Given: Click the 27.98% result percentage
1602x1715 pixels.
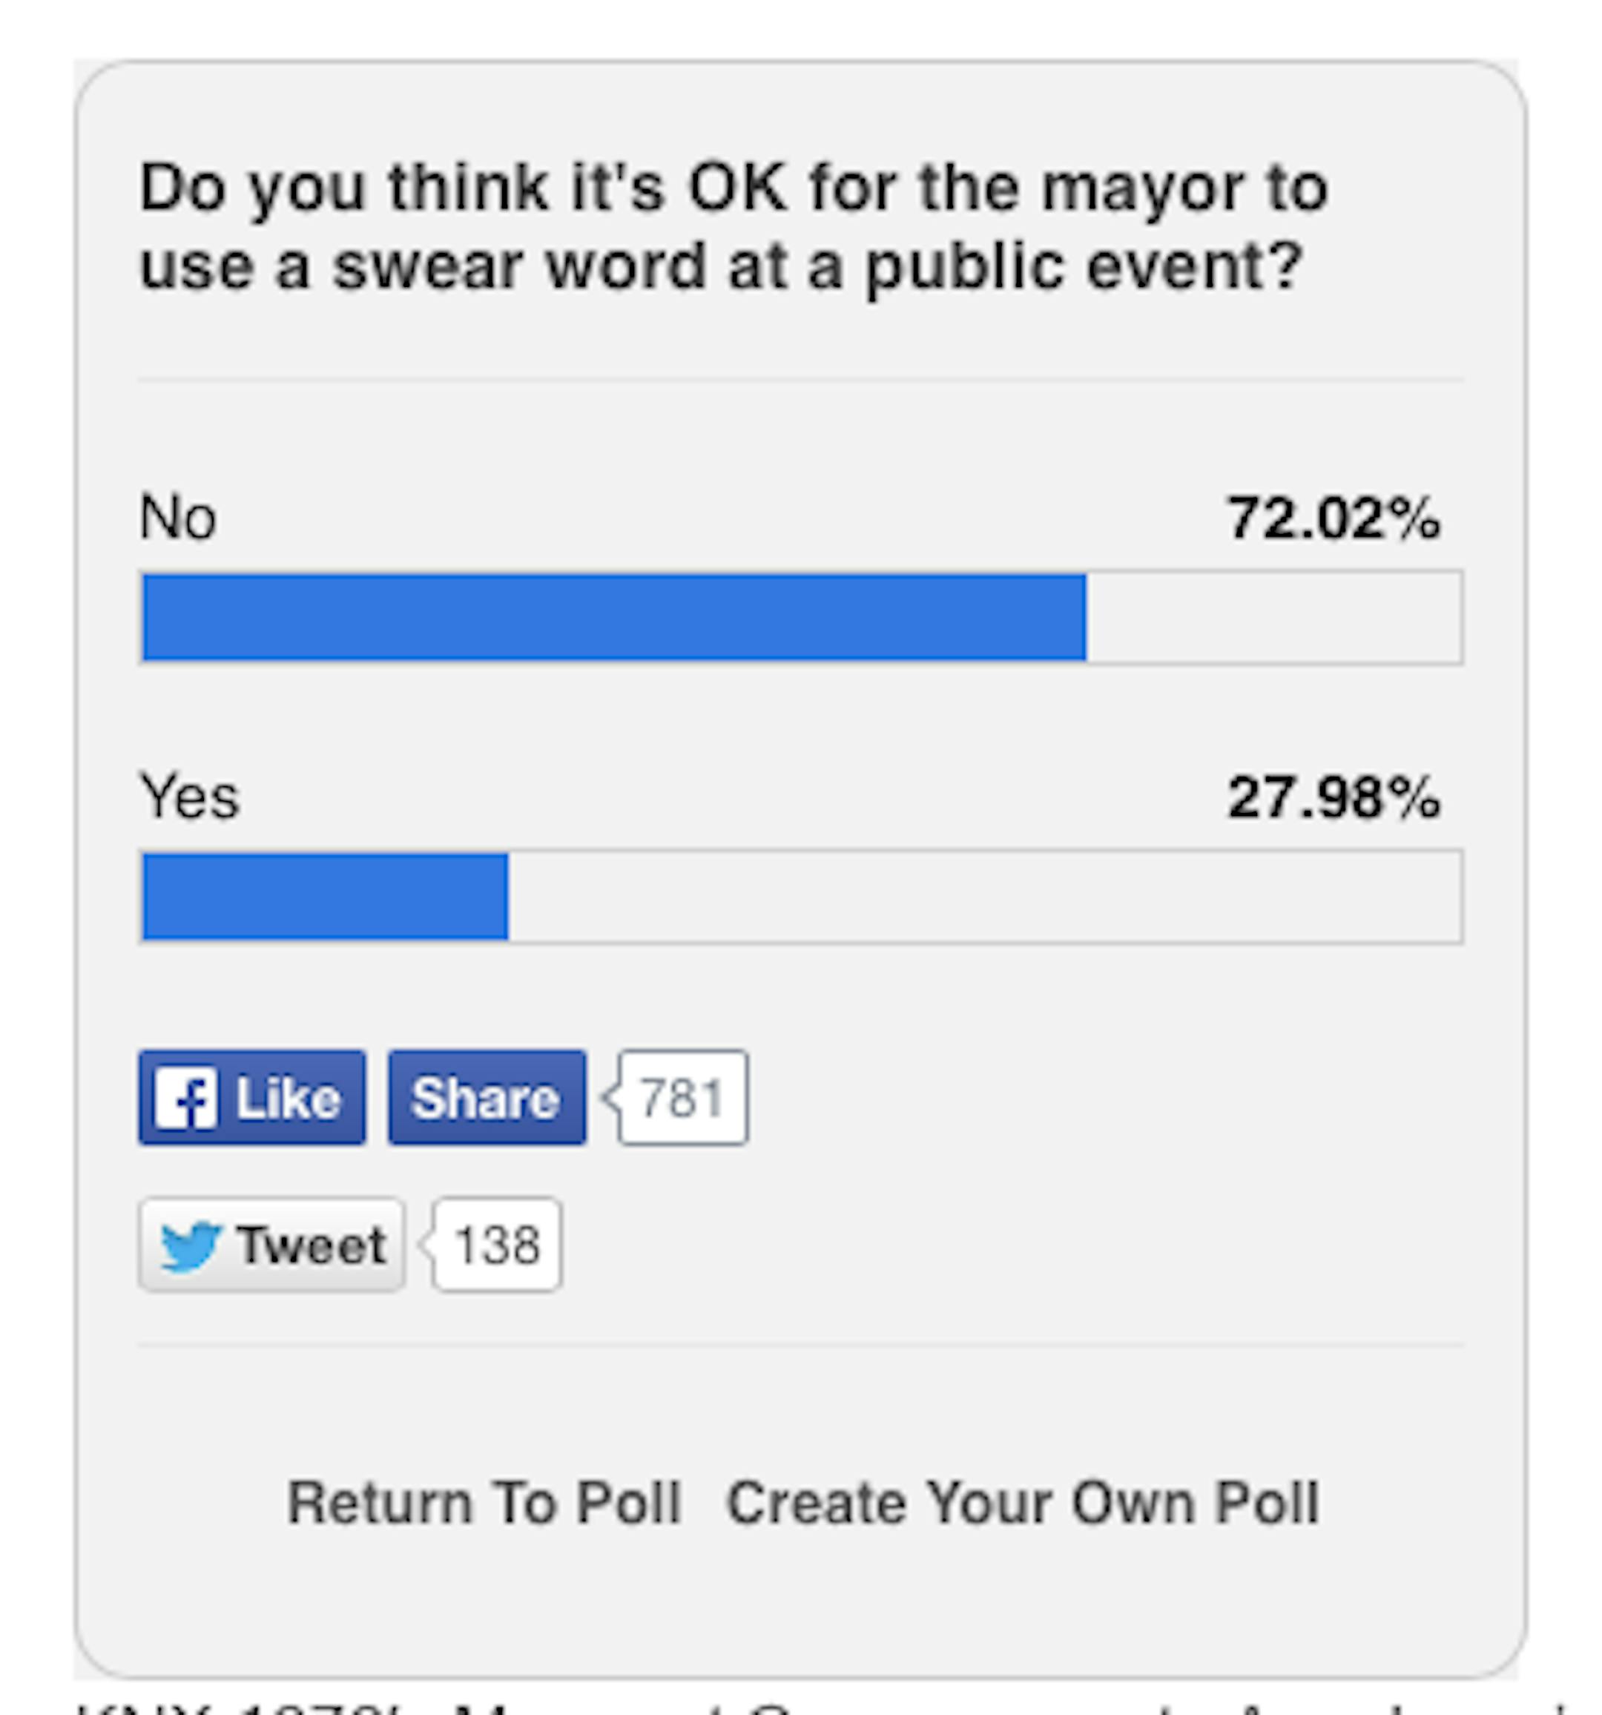Looking at the screenshot, I should (1334, 797).
